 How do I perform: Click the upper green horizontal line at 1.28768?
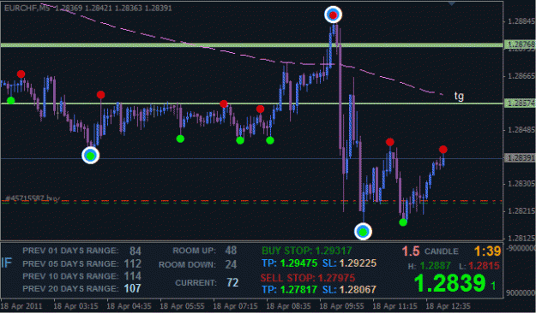click(x=252, y=45)
